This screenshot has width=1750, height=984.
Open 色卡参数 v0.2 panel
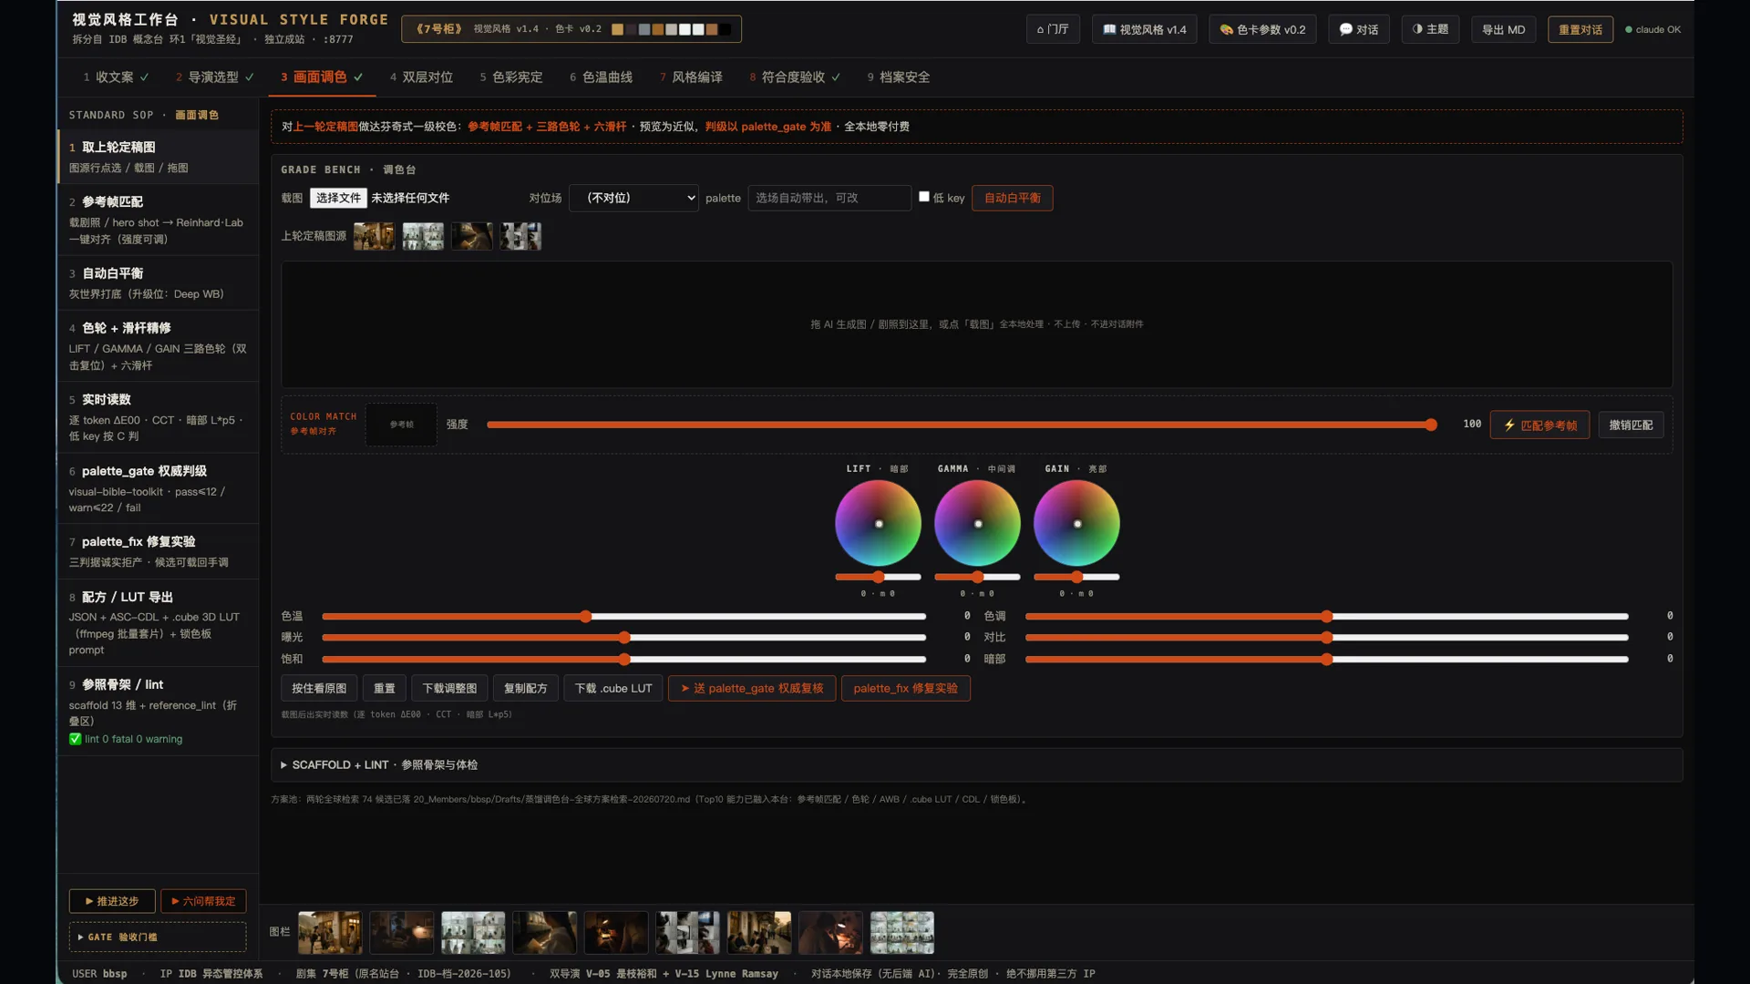pos(1262,29)
